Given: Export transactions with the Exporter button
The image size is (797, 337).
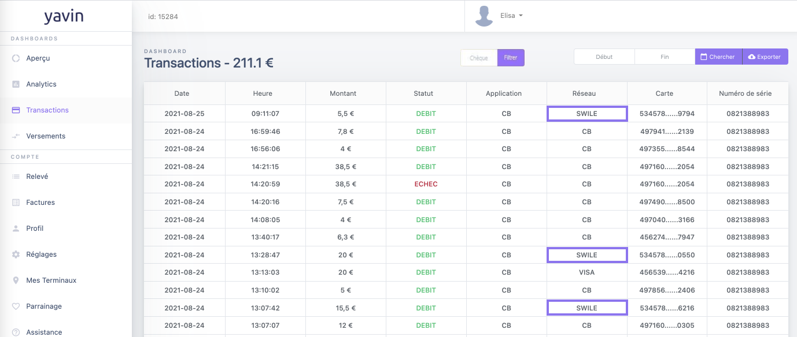Looking at the screenshot, I should tap(765, 57).
